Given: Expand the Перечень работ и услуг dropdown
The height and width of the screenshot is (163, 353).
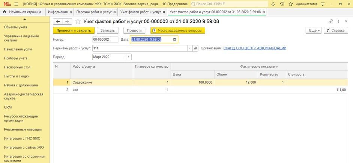Looking at the screenshot, I should [x=189, y=48].
